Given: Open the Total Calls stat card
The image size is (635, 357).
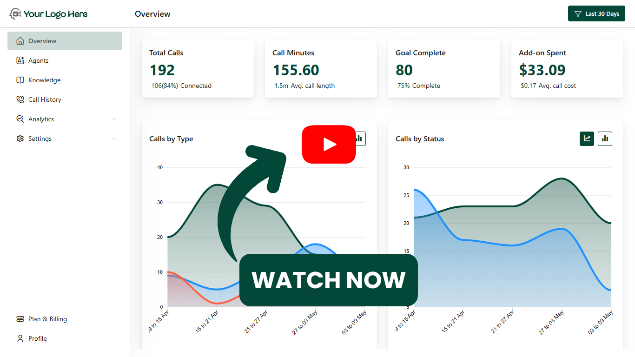Looking at the screenshot, I should coord(198,69).
